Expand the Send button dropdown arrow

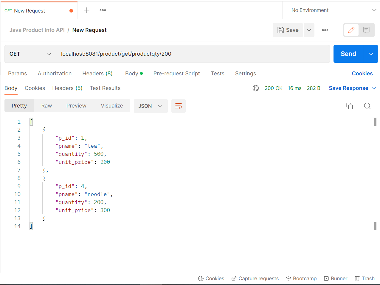(x=371, y=54)
